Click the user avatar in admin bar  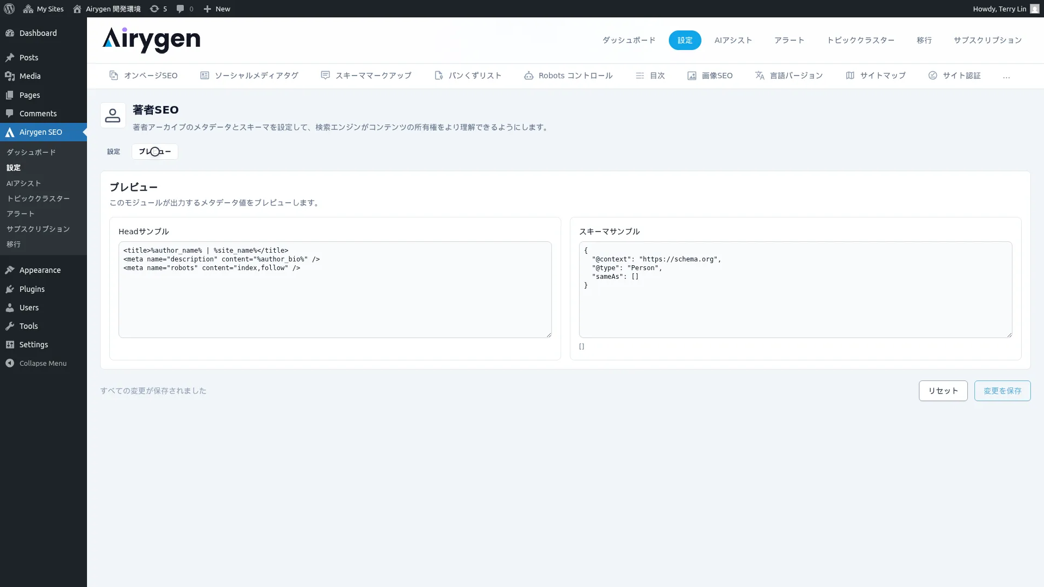[1034, 9]
